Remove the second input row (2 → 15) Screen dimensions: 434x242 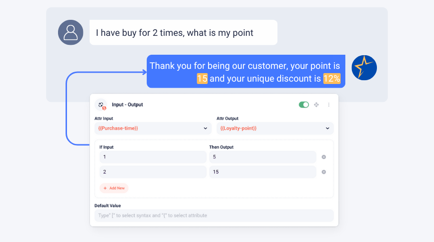324,172
